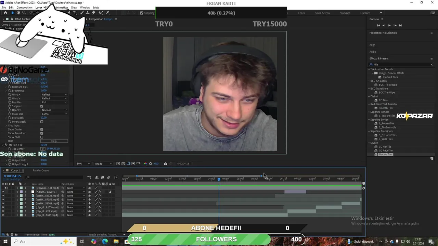The image size is (438, 246).
Task: Open parent dropdown for layer 4
Action: coord(76,200)
